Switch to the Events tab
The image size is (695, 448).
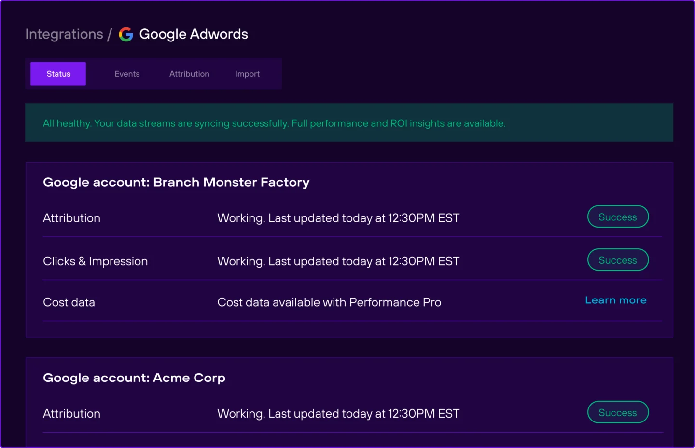tap(127, 74)
